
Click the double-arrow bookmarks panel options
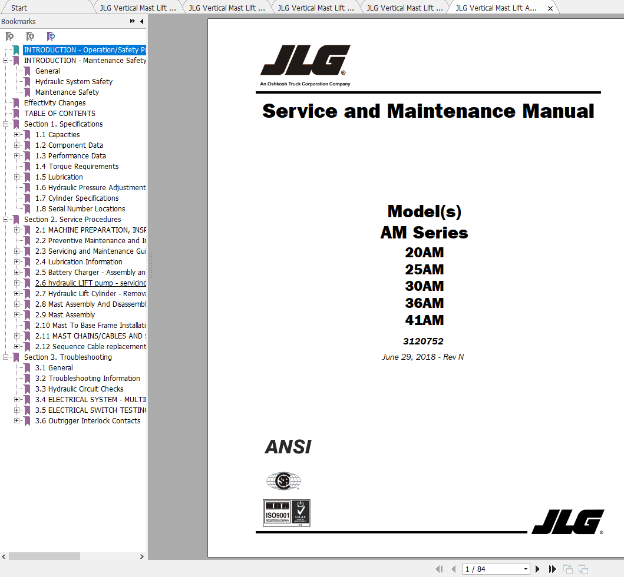[132, 21]
